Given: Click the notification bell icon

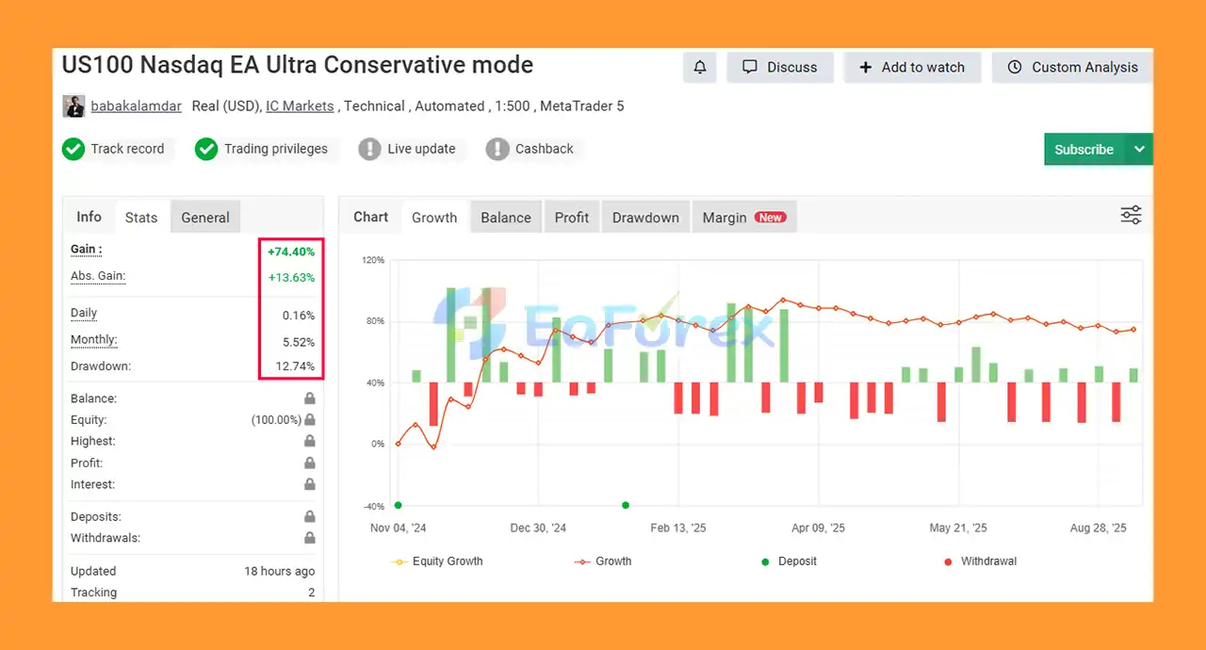Looking at the screenshot, I should [x=700, y=68].
